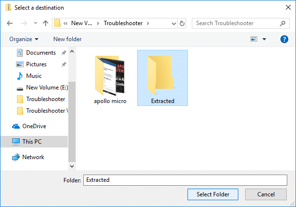
Task: Expand the view options dropdown arrow
Action: [x=264, y=39]
